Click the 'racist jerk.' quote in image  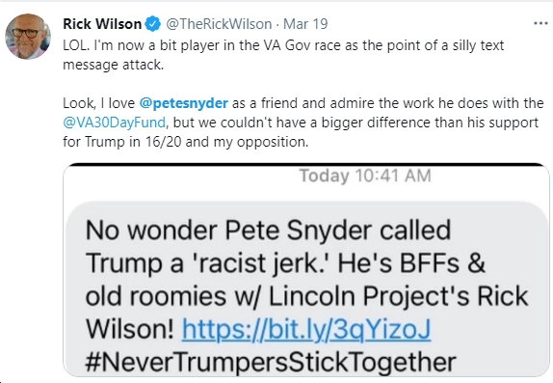tap(261, 263)
